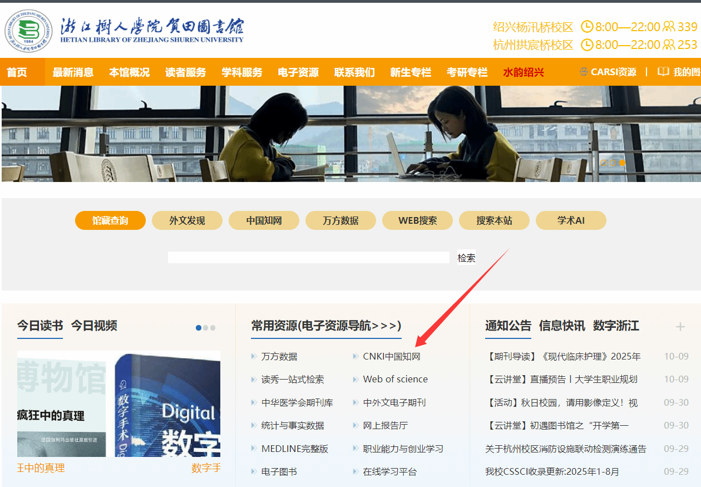The width and height of the screenshot is (701, 487).
Task: Click the people icon next to 253
Action: (x=669, y=45)
